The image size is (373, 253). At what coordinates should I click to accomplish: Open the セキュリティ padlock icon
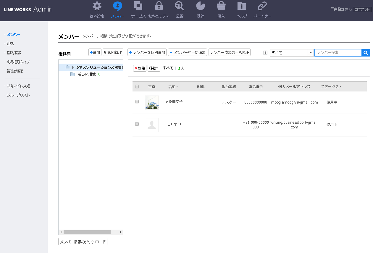(159, 6)
